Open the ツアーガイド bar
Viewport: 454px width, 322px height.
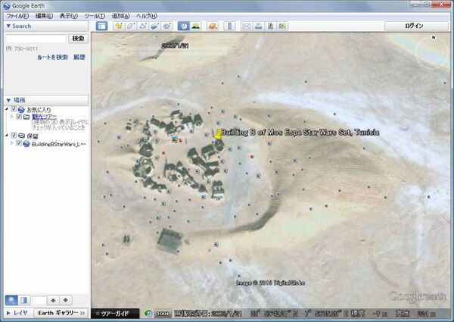(115, 314)
